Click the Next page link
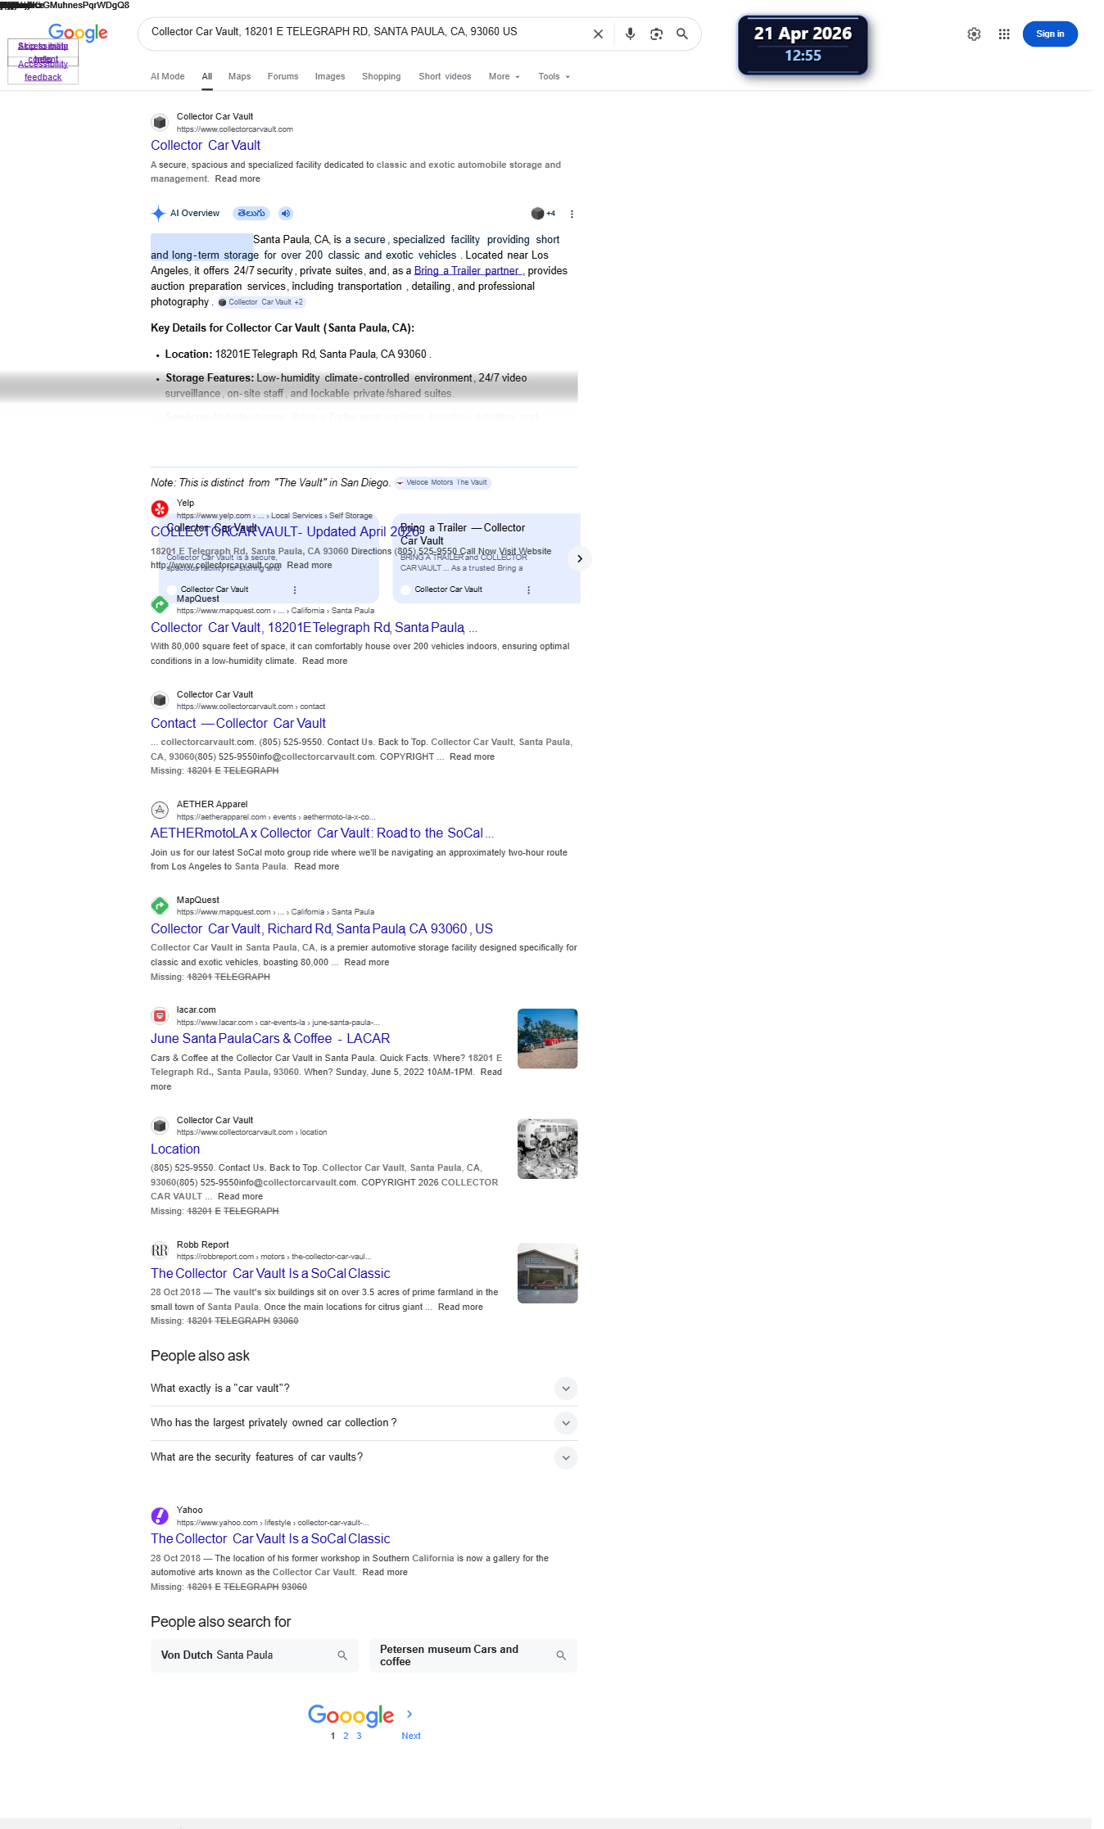1104x1829 pixels. pos(411,1736)
